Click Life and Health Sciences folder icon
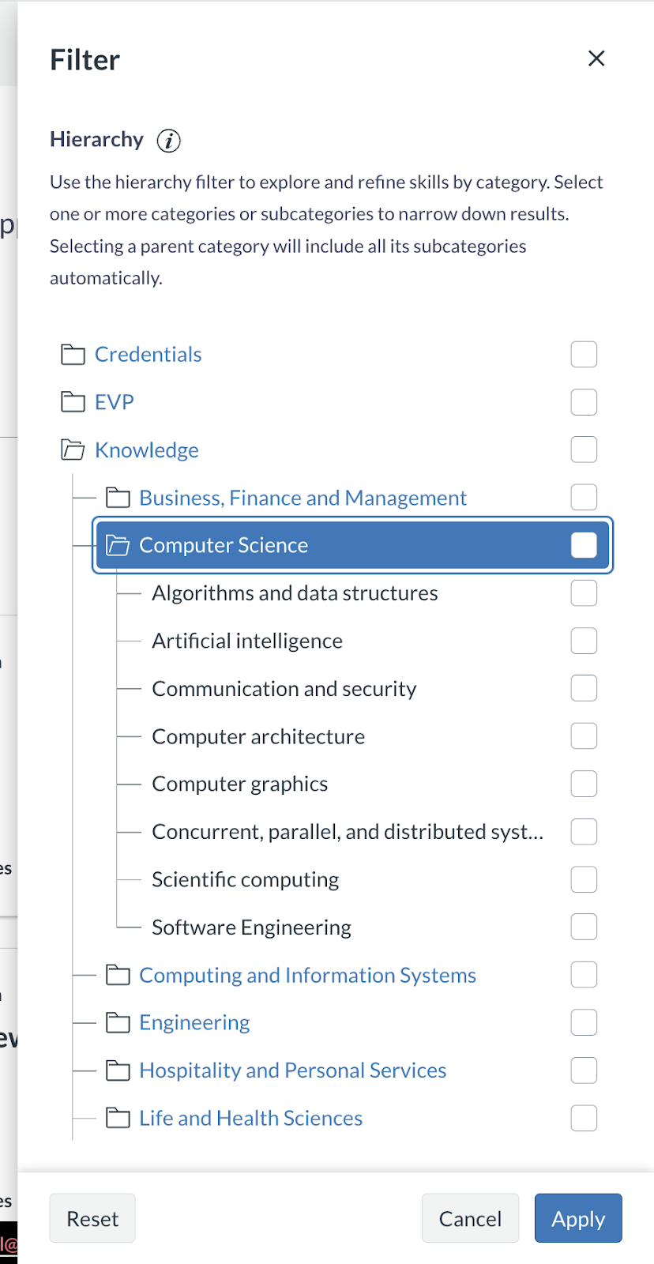Image resolution: width=654 pixels, height=1264 pixels. pyautogui.click(x=118, y=1118)
